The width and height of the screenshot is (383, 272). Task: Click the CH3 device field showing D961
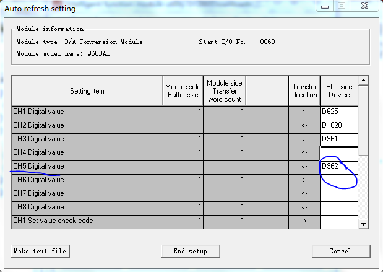click(x=339, y=139)
